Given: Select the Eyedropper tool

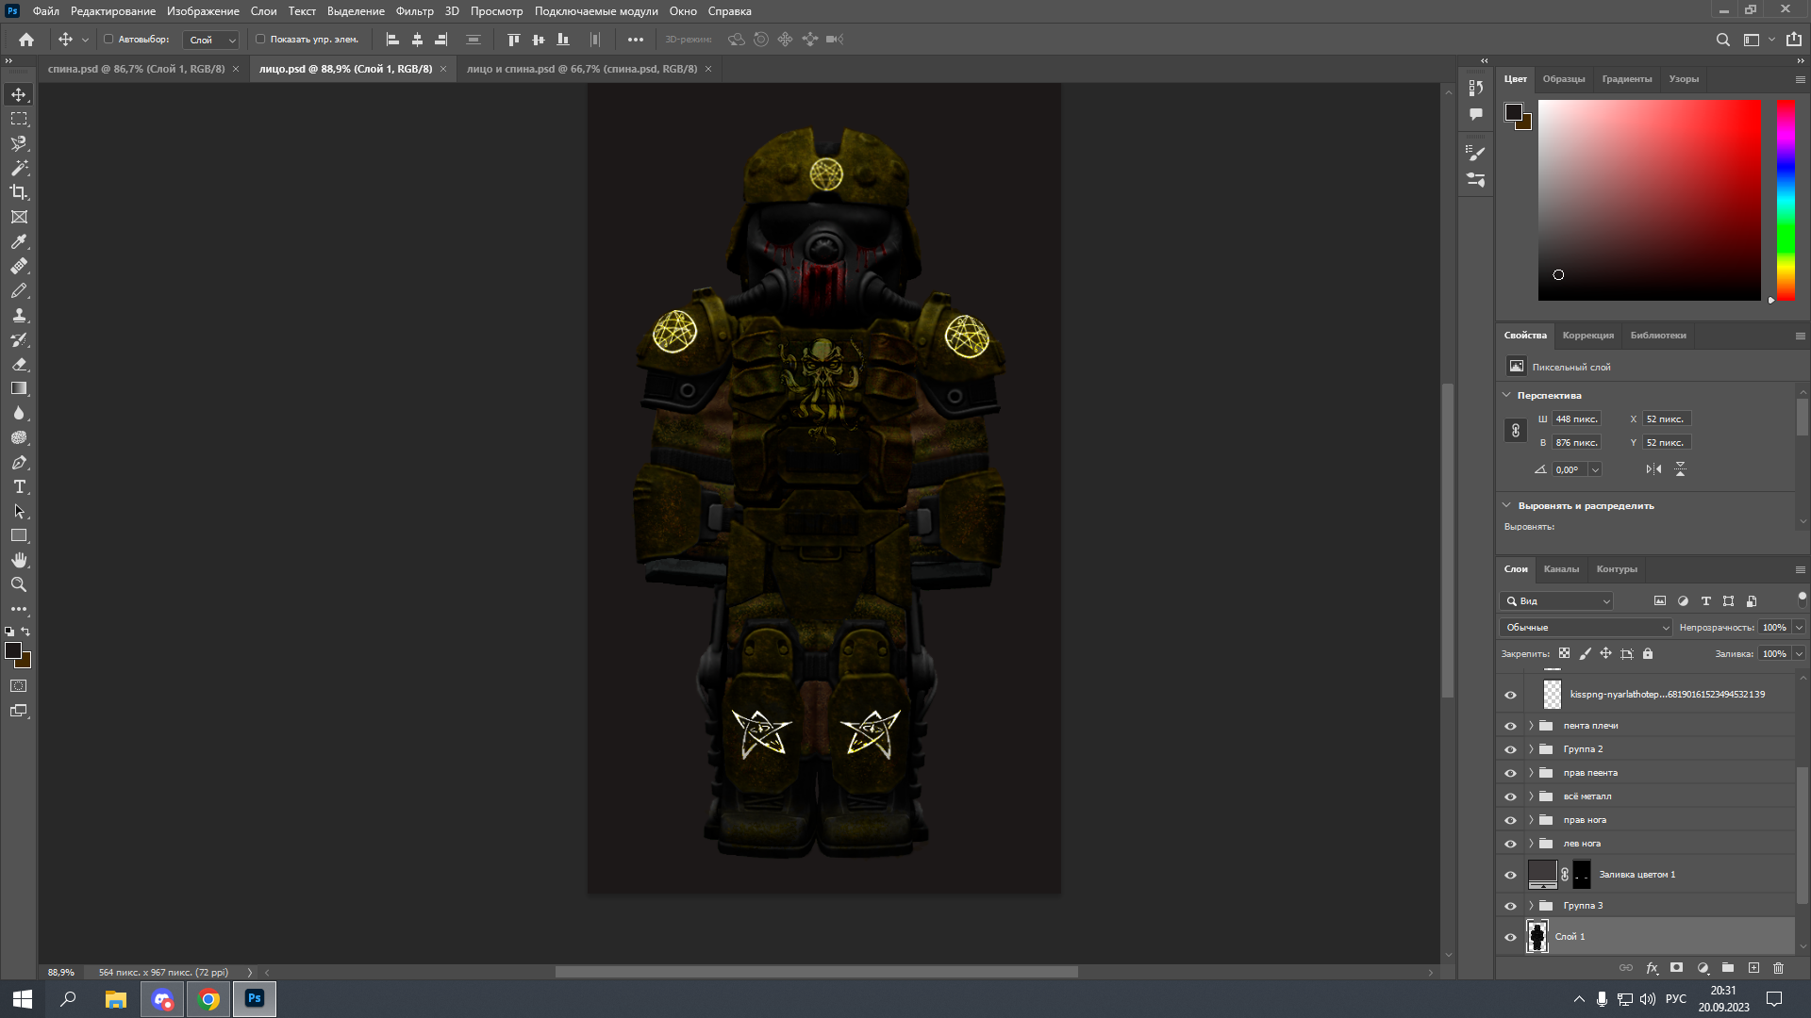Looking at the screenshot, I should pos(19,241).
